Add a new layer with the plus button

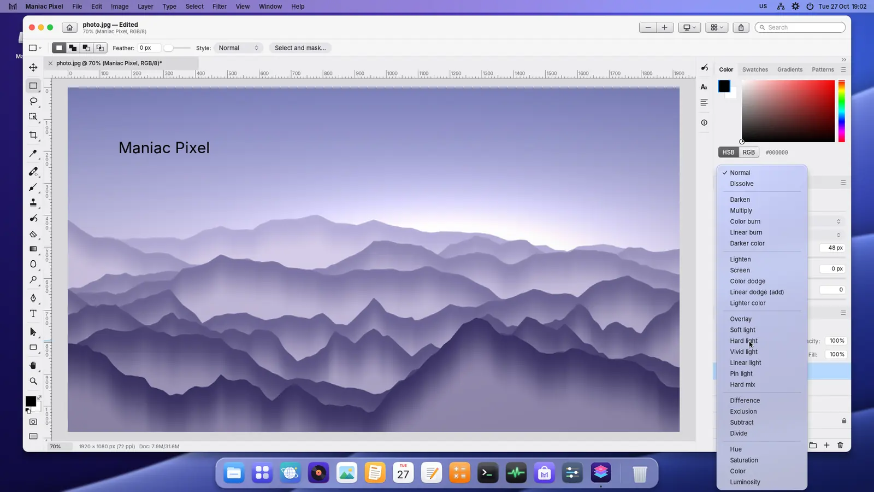click(826, 446)
